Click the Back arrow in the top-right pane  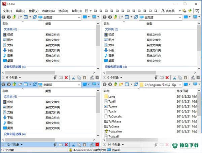(x=105, y=17)
